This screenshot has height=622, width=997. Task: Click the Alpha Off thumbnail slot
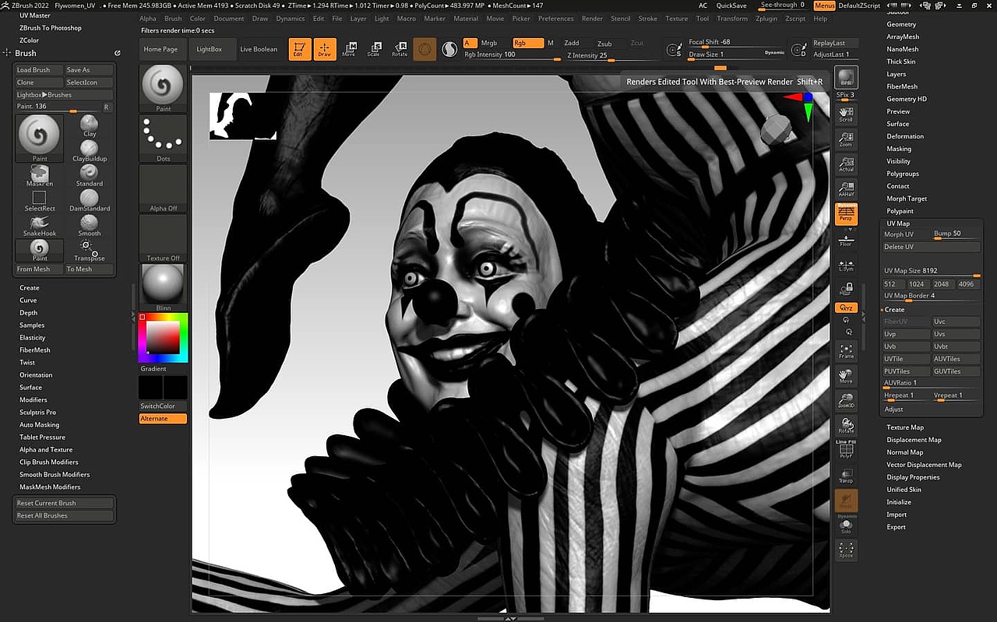[x=163, y=188]
